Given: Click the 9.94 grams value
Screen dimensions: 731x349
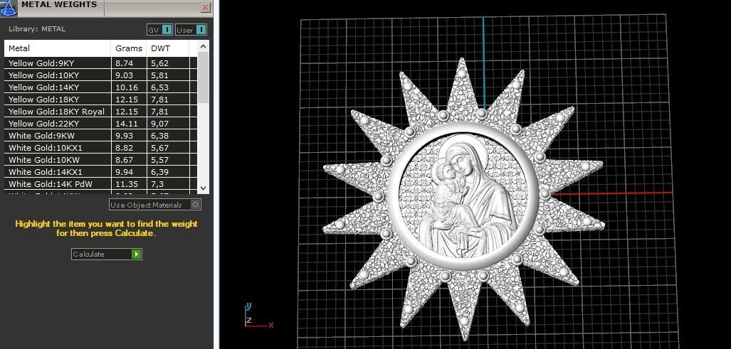Looking at the screenshot, I should 124,172.
